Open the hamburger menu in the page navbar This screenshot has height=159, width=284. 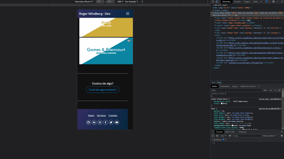coord(128,14)
